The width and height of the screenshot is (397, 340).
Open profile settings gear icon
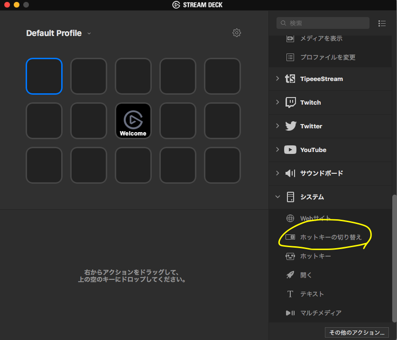coord(237,33)
